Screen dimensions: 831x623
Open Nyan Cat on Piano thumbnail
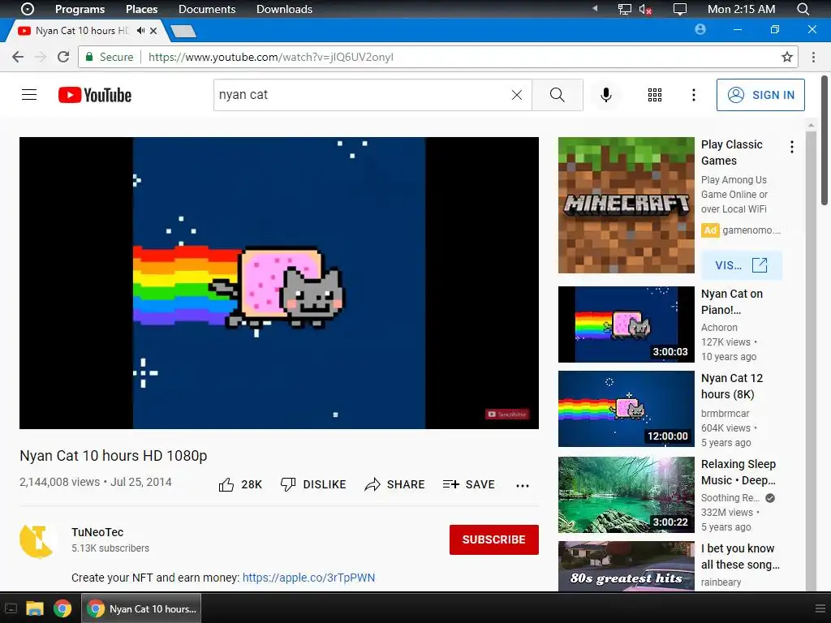626,324
